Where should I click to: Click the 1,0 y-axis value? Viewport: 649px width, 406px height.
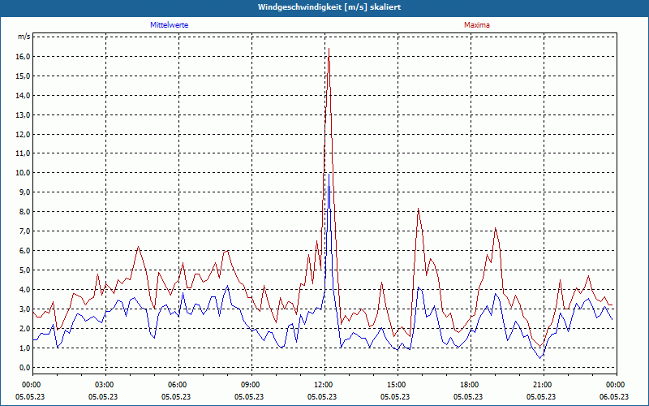[24, 348]
